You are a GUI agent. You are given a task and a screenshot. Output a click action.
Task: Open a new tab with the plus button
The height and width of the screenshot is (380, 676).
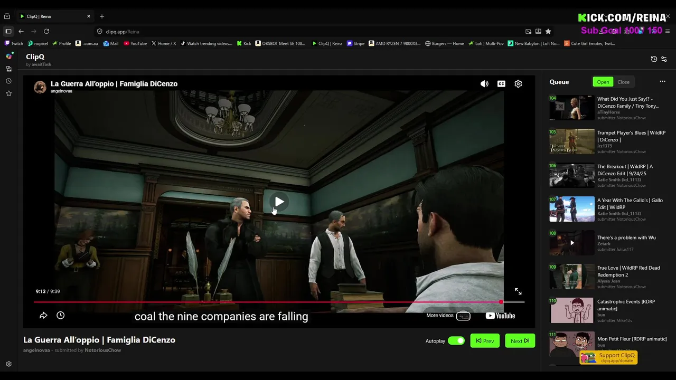102,16
